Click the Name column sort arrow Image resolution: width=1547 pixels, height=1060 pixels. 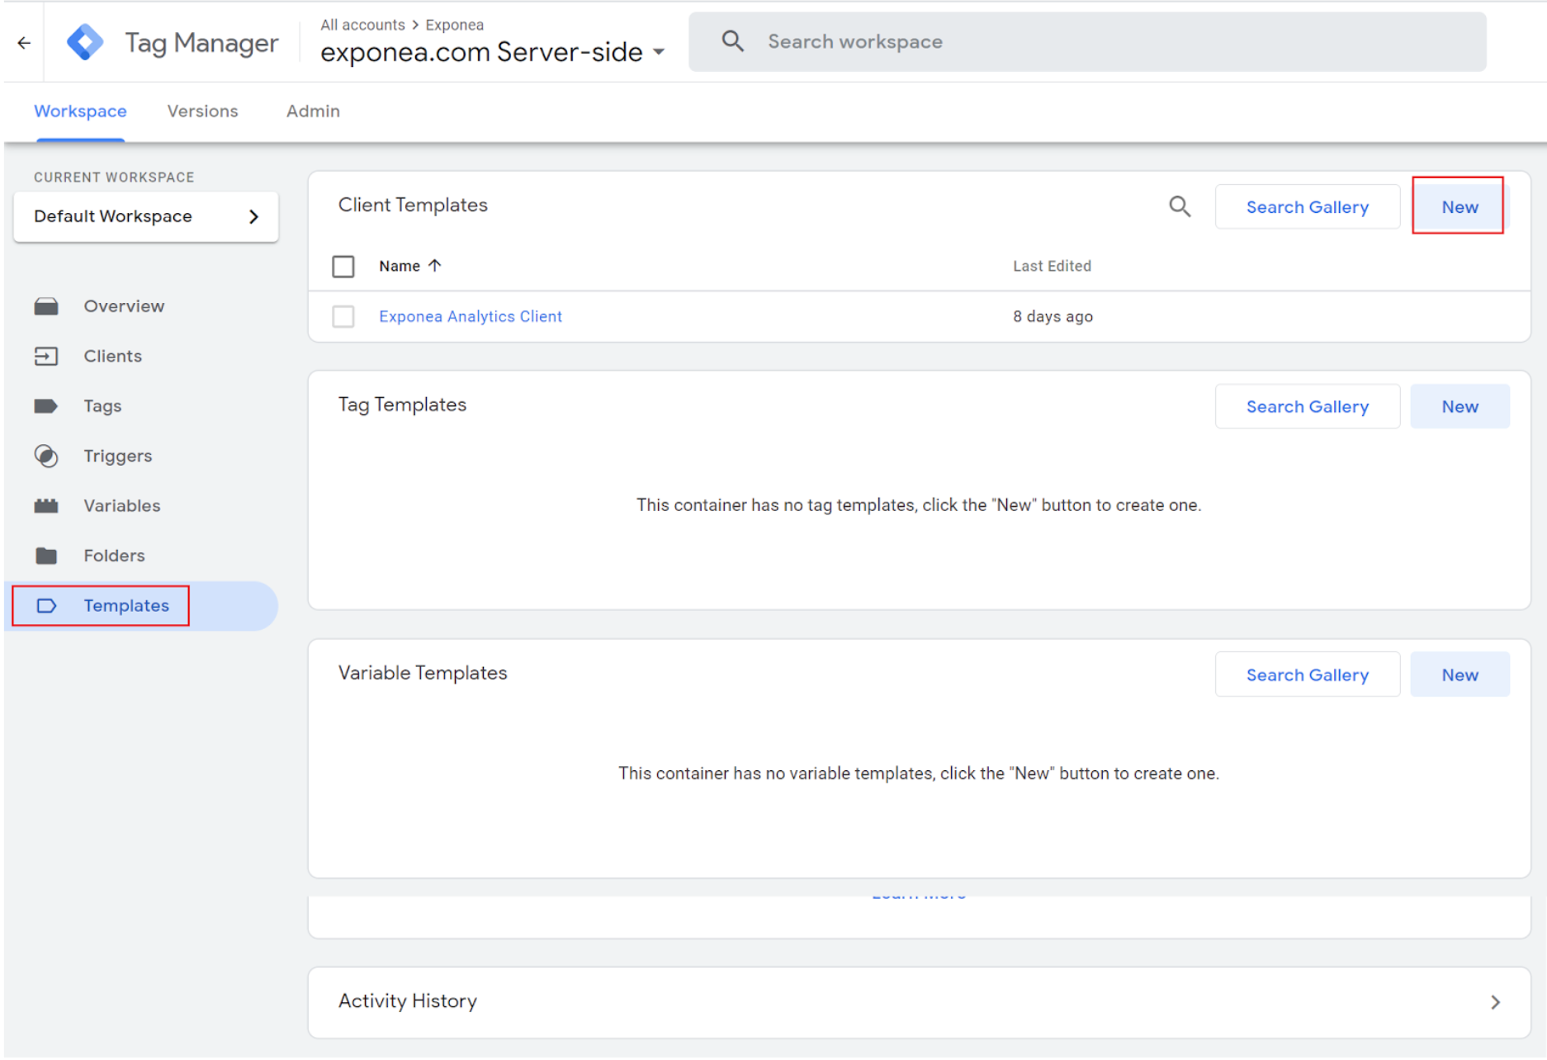tap(435, 266)
